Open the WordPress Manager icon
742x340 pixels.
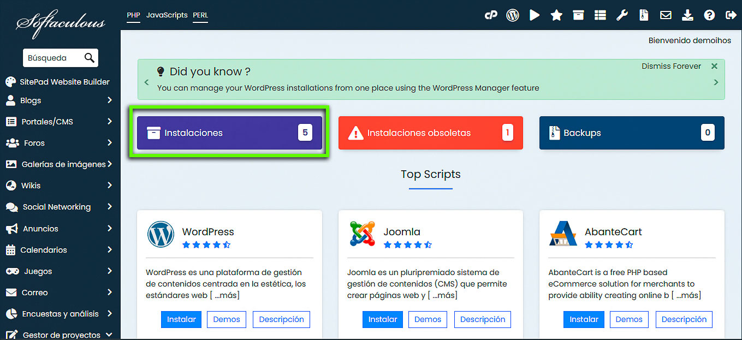(x=512, y=15)
